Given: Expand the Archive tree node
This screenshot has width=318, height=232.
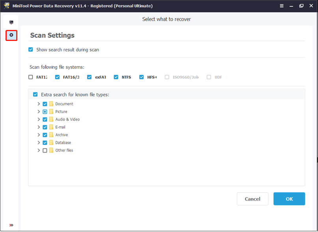Looking at the screenshot, I should click(39, 135).
